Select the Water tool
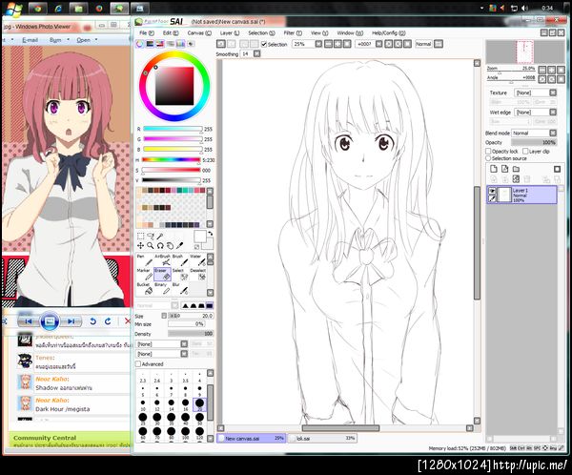 (x=197, y=260)
